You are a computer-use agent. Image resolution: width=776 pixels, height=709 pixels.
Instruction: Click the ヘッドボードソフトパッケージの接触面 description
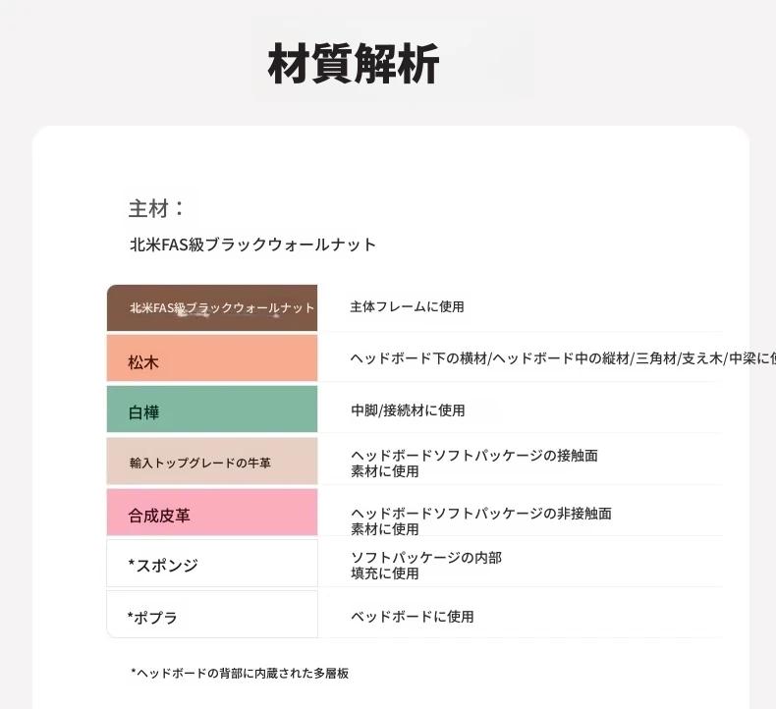(474, 456)
